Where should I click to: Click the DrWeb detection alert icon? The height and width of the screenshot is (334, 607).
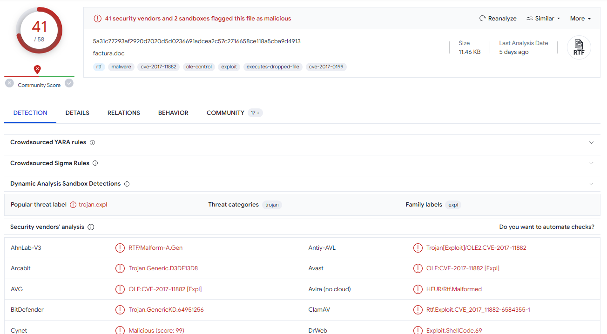pyautogui.click(x=418, y=330)
